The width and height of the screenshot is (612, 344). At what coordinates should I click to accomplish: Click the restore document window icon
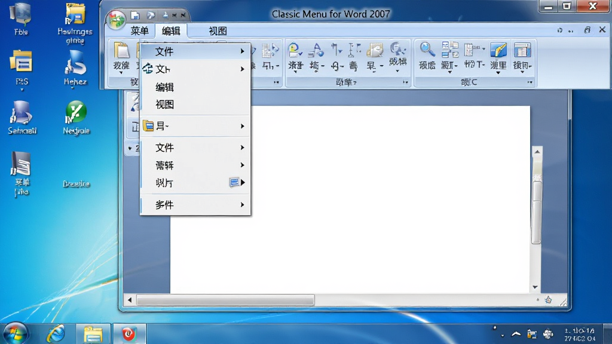coord(587,30)
